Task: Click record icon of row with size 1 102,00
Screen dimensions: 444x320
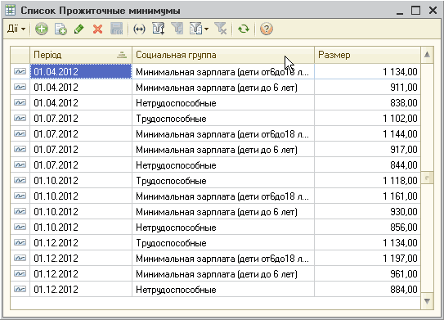Action: 20,118
